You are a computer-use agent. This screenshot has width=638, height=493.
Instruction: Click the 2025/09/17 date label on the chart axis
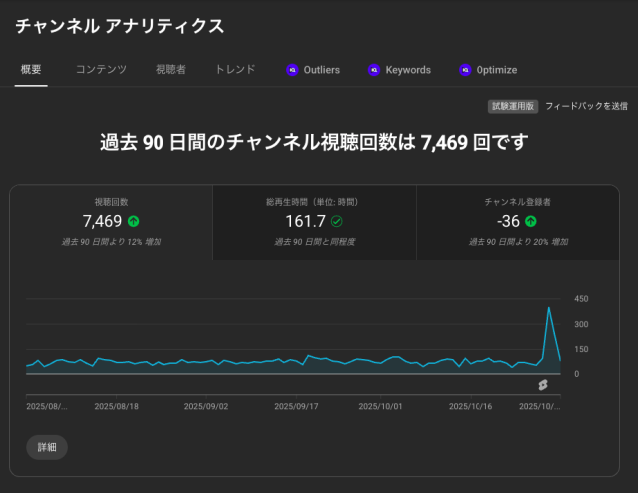tap(296, 406)
